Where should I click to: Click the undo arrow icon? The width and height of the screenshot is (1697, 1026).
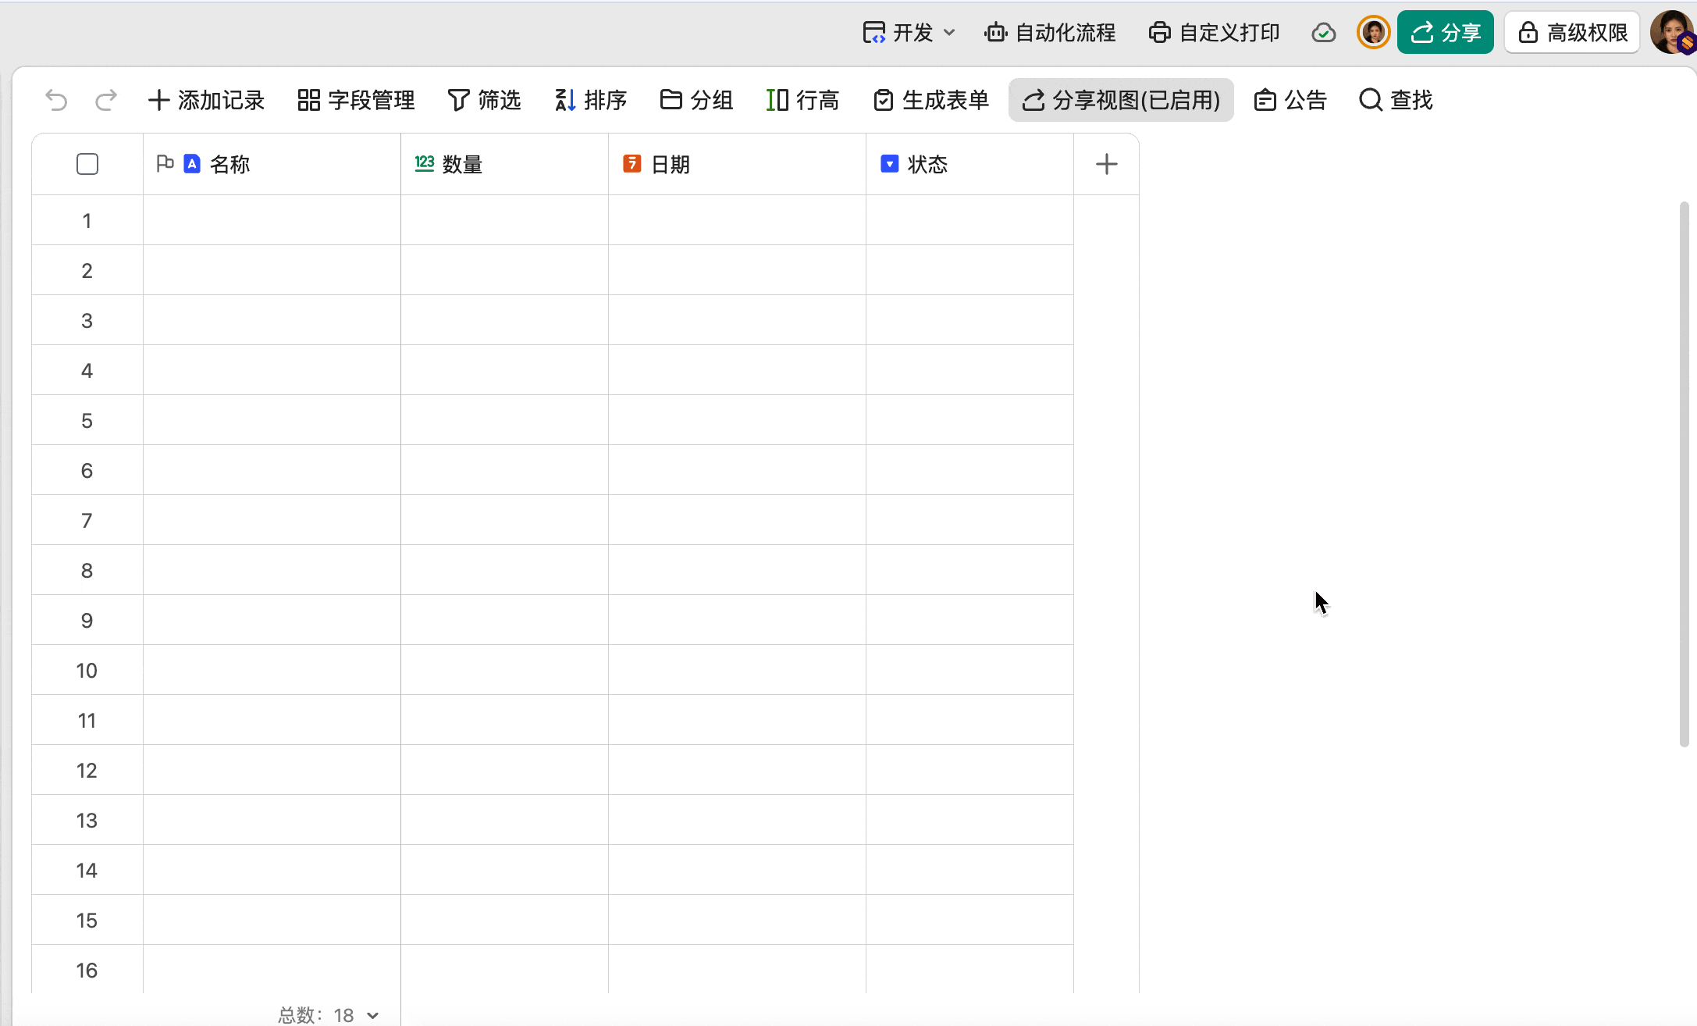click(x=56, y=100)
